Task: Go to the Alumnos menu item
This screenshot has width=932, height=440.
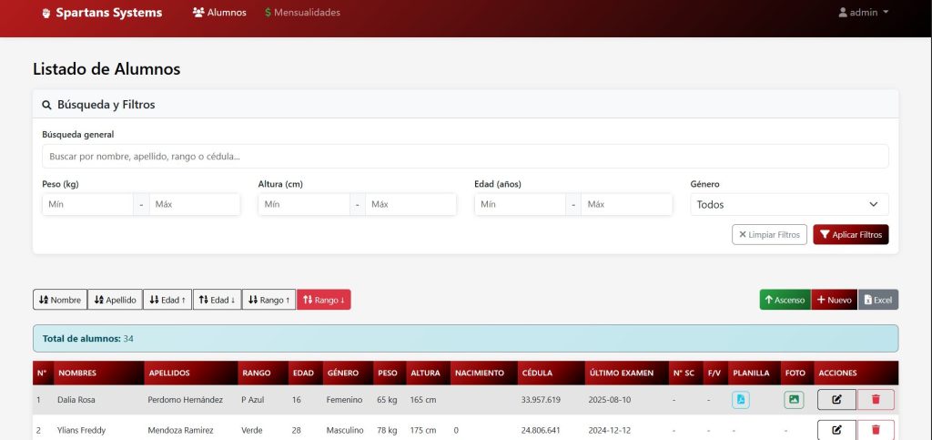Action: point(219,13)
